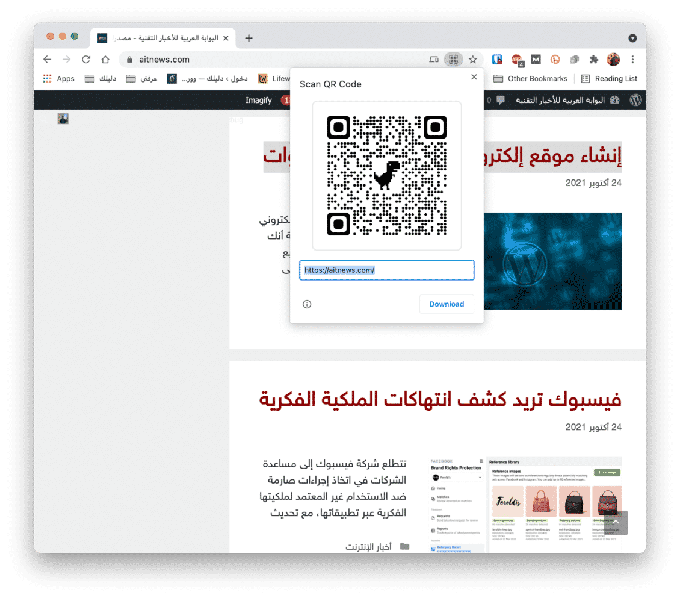Viewport: 680px width, 598px height.
Task: Click the second article's 24 أكتوبر 2021 date
Action: pyautogui.click(x=593, y=428)
